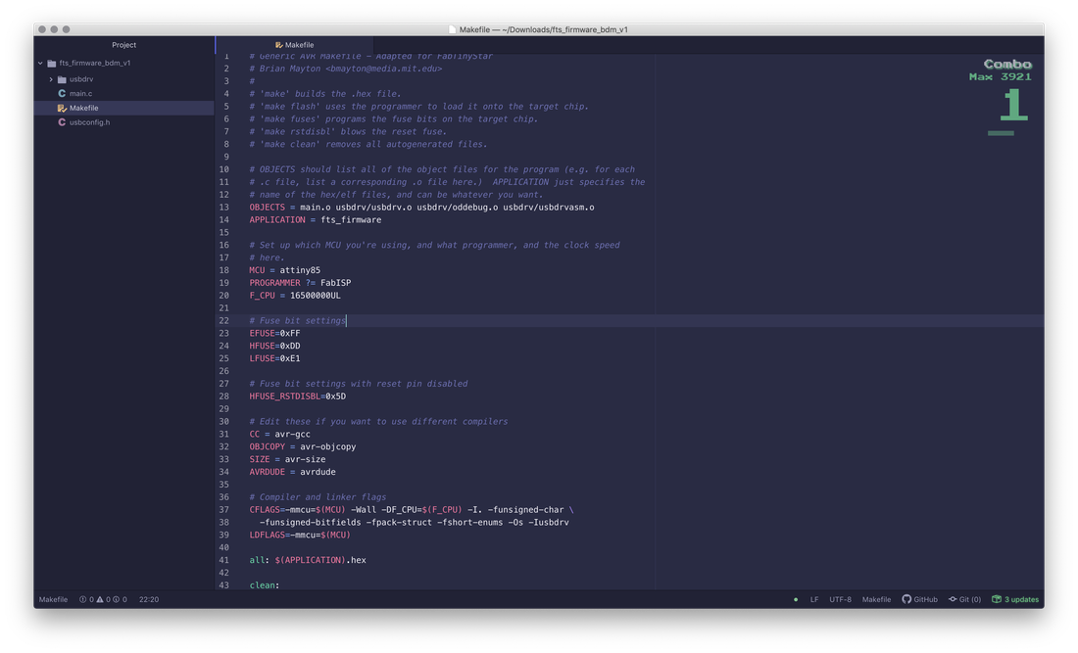Click the PROGRAMMER ?= FabISP line
The width and height of the screenshot is (1078, 653).
(x=300, y=283)
